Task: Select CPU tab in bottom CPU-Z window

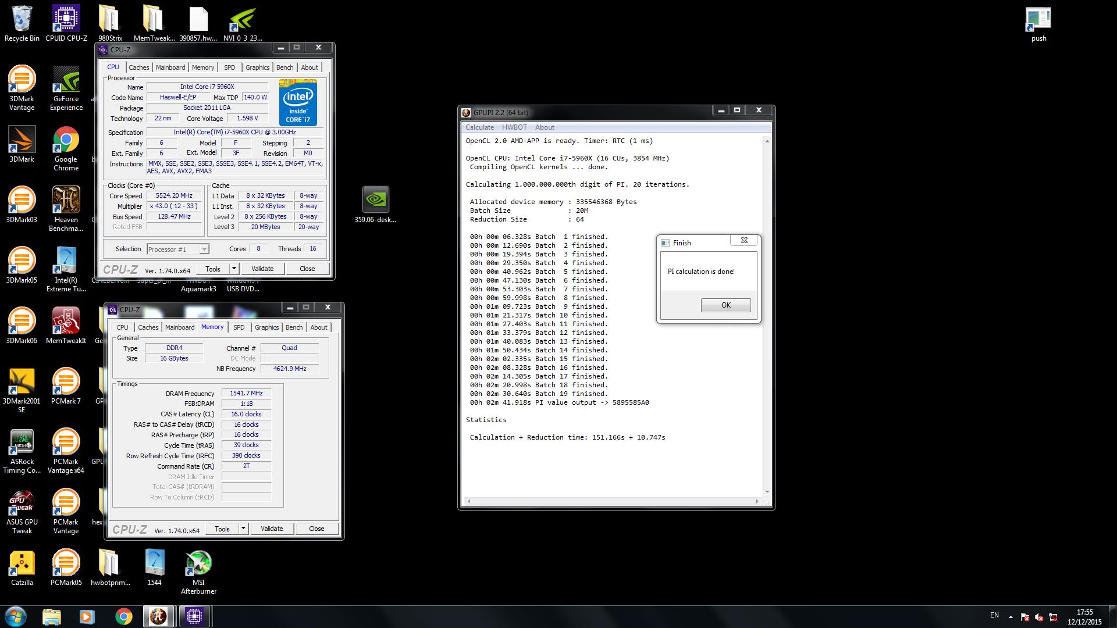Action: point(122,327)
